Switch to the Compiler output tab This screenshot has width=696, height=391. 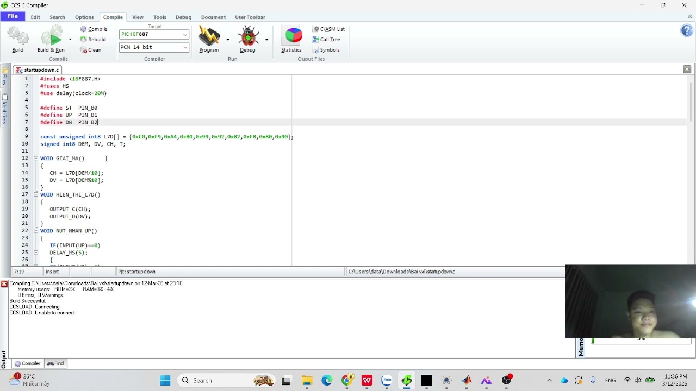tap(28, 364)
